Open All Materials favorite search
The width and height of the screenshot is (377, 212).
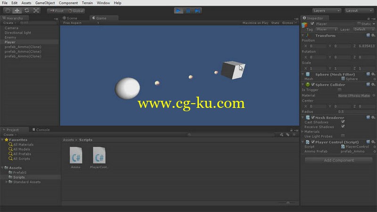21,145
